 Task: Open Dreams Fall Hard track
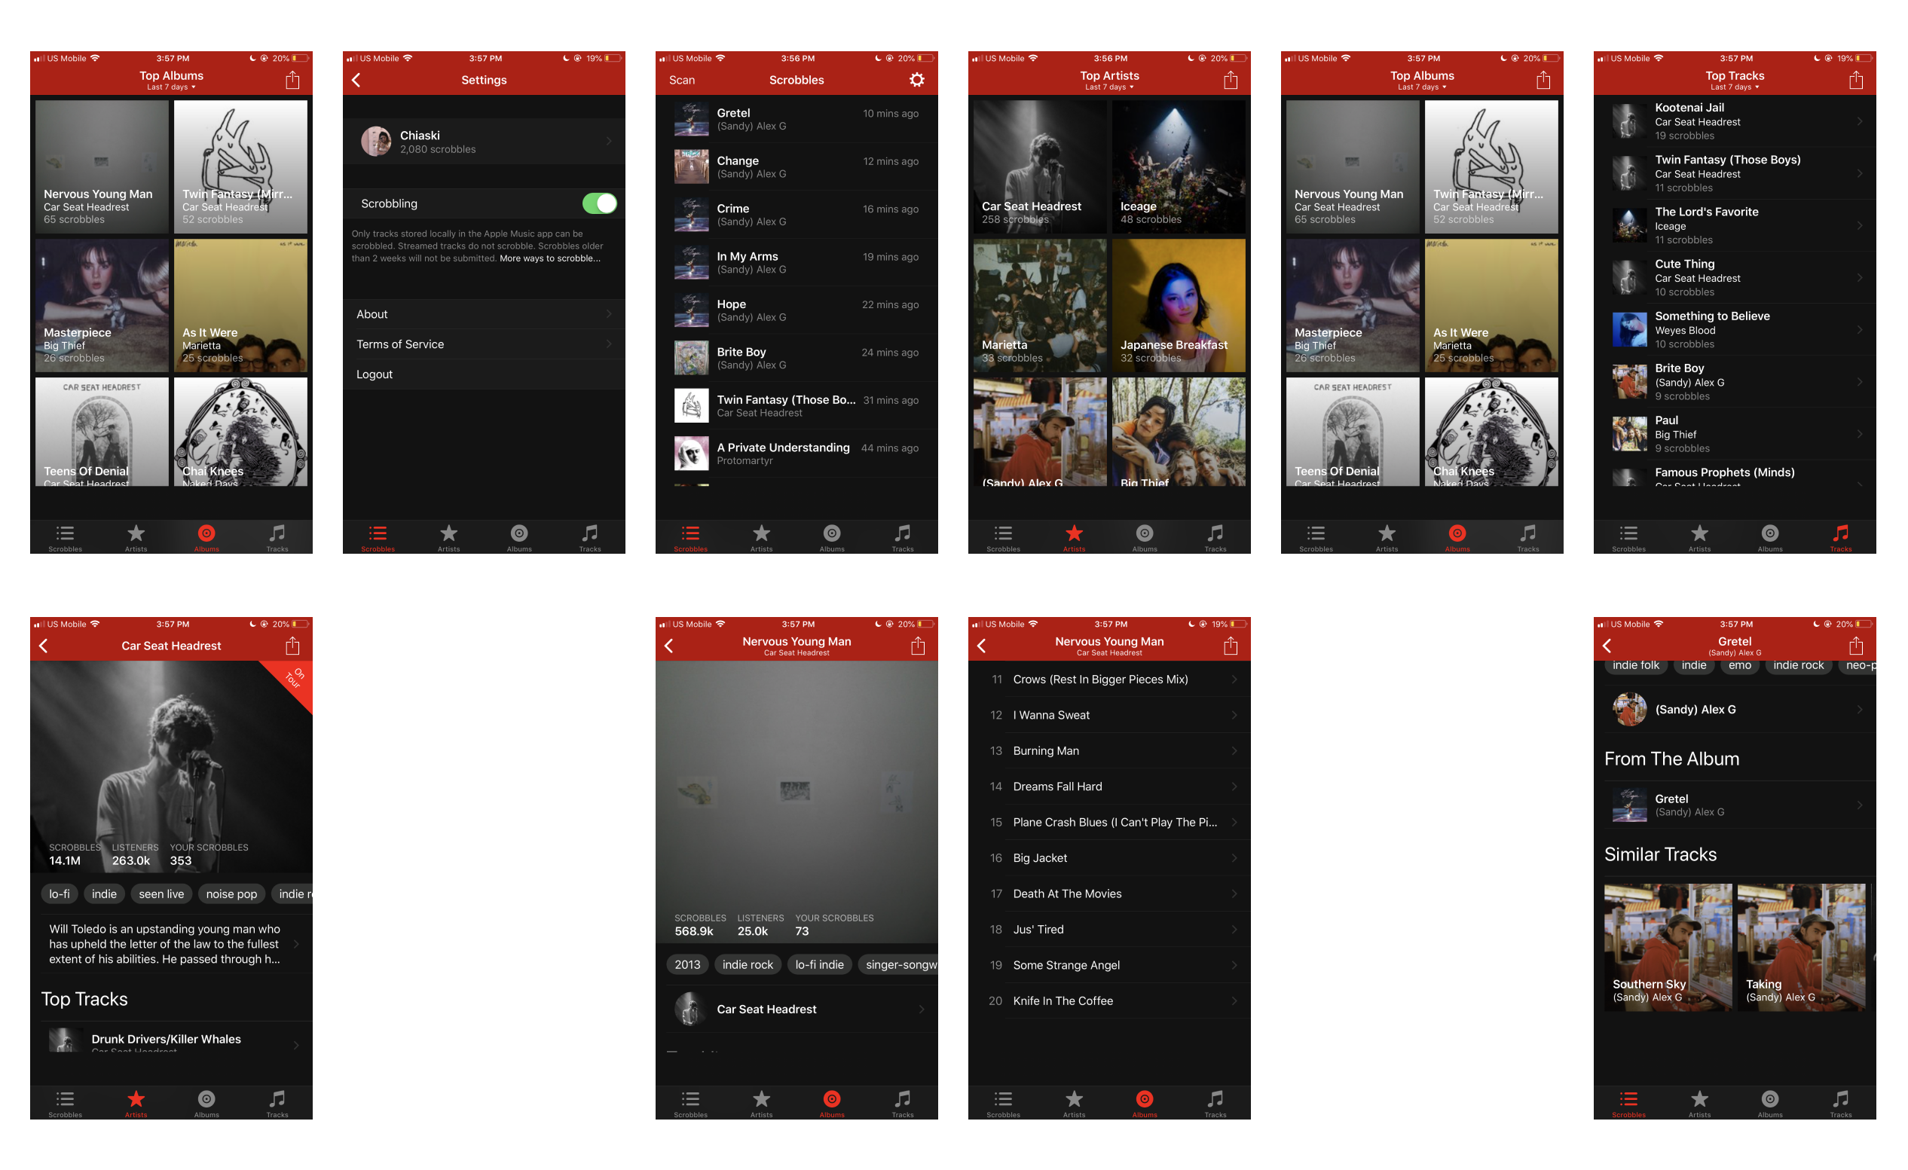click(1109, 786)
